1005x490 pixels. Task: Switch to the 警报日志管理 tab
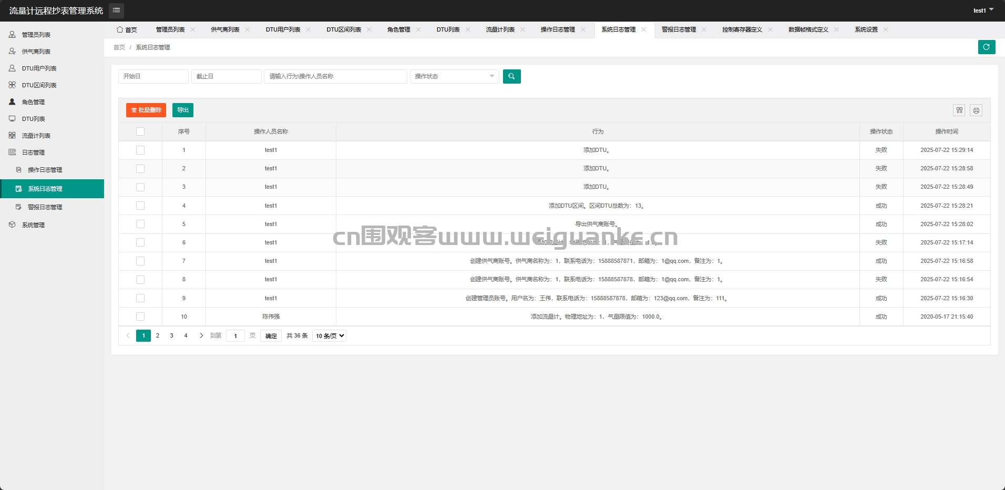coord(679,29)
